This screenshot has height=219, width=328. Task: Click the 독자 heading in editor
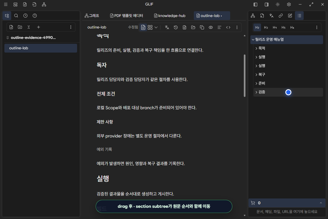point(101,65)
